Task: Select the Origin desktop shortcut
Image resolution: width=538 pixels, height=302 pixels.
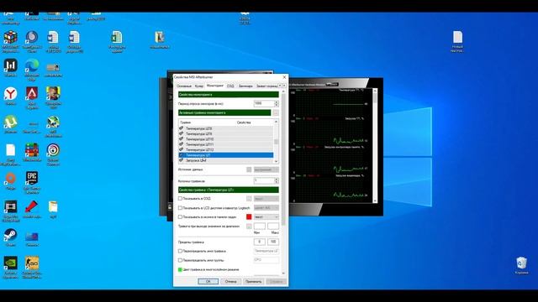Action: [x=11, y=179]
